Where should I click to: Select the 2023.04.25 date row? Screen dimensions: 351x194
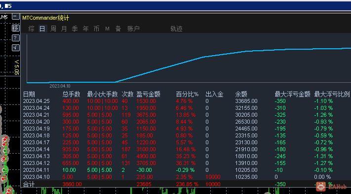pos(36,101)
